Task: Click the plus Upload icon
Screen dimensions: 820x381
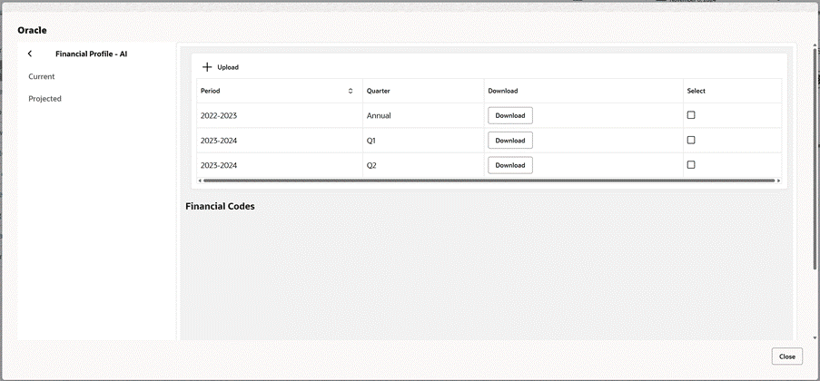Action: (207, 67)
